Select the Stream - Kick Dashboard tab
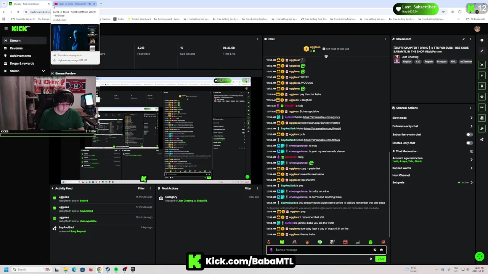 (x=26, y=4)
